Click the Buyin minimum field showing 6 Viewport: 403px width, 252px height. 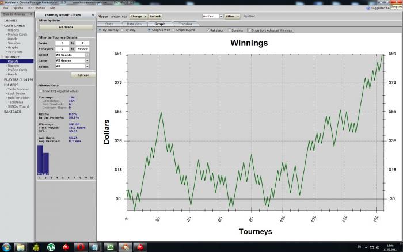point(62,43)
